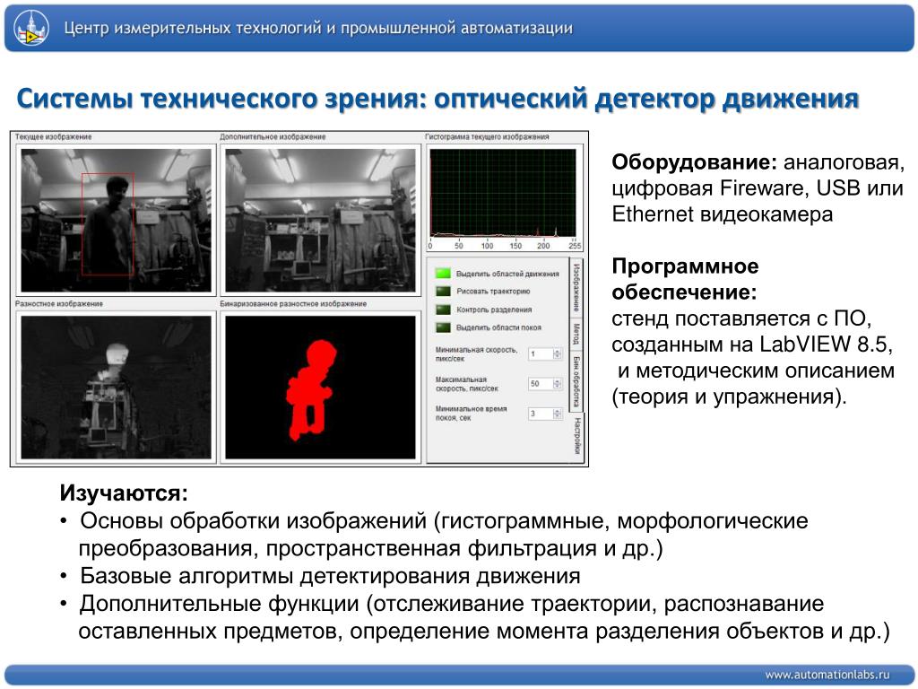The image size is (918, 689).
Task: Select the 'Текущее изображение' camera view
Action: (x=116, y=221)
